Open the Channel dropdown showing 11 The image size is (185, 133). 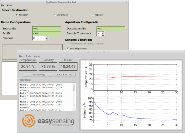tap(40, 38)
